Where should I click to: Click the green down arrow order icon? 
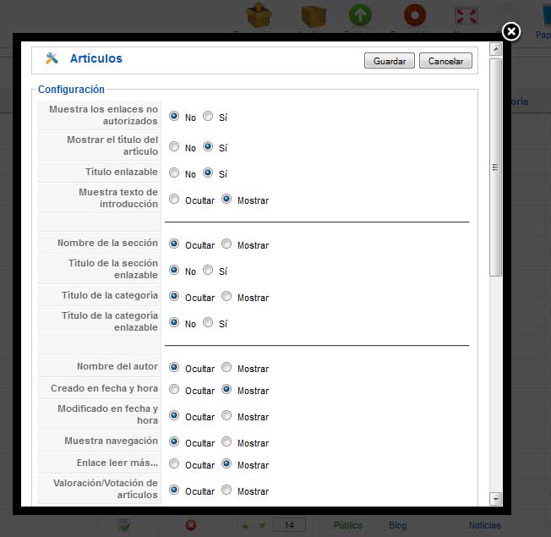tap(262, 525)
